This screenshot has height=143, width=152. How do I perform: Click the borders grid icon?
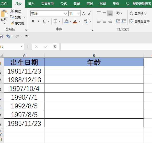coord(55,21)
